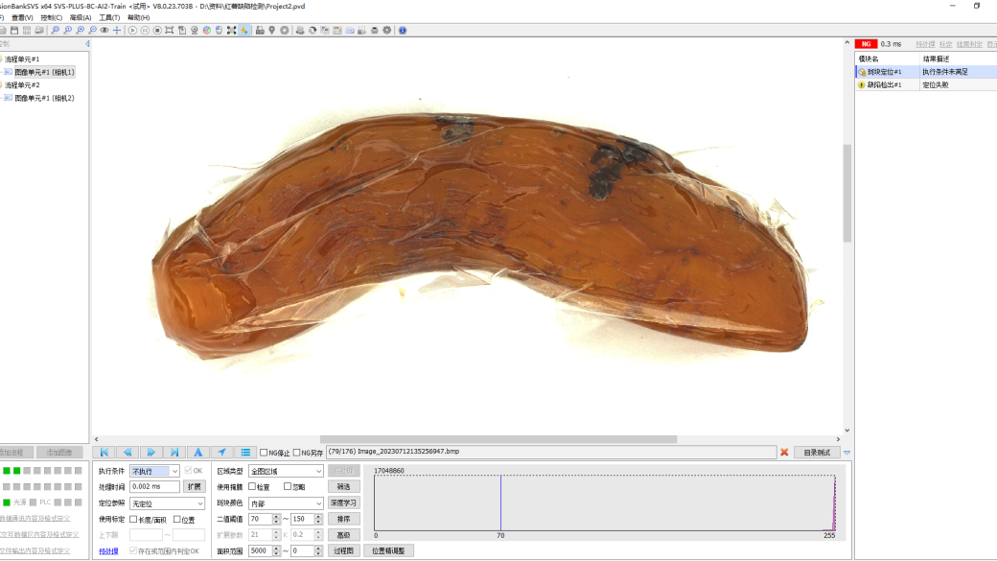This screenshot has height=561, width=997.
Task: Click the vertical image scrollbar thumb
Action: 846,194
